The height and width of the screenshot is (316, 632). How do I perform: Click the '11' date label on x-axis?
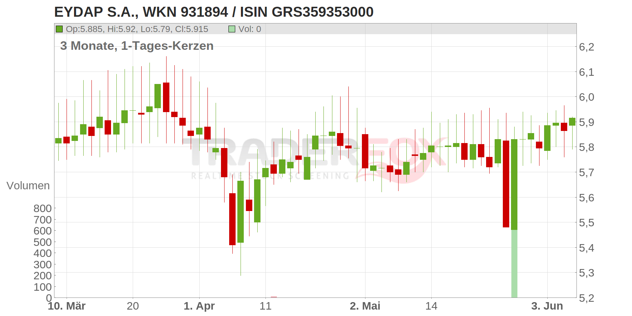click(x=265, y=306)
